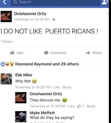111x123 pixels.
Task: Reply to Ebk Mike's comment
Action: coord(67,87)
